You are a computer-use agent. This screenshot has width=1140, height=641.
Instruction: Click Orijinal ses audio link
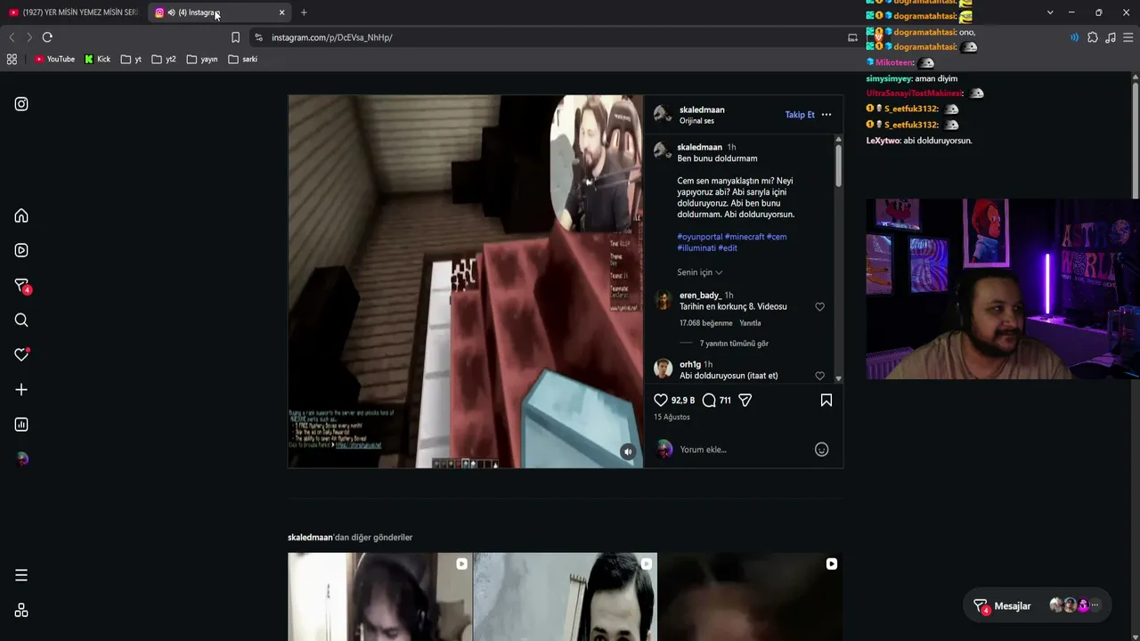click(696, 121)
